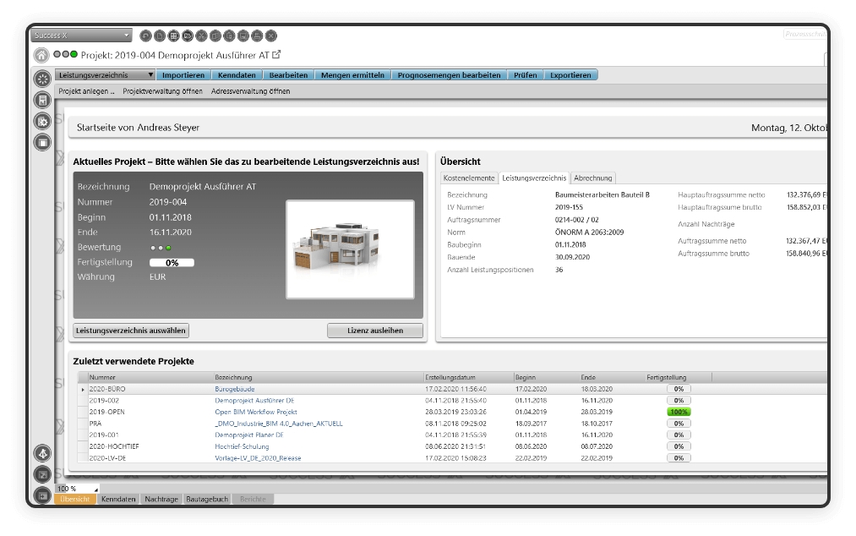Image resolution: width=856 pixels, height=536 pixels.
Task: Sort by the Fertigstellung column header
Action: pyautogui.click(x=679, y=377)
